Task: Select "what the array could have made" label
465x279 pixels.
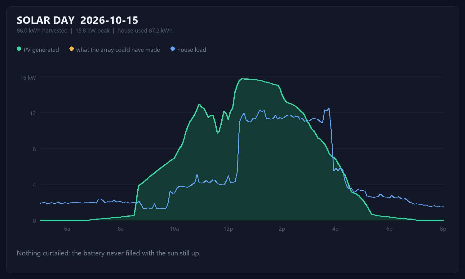Action: (118, 50)
